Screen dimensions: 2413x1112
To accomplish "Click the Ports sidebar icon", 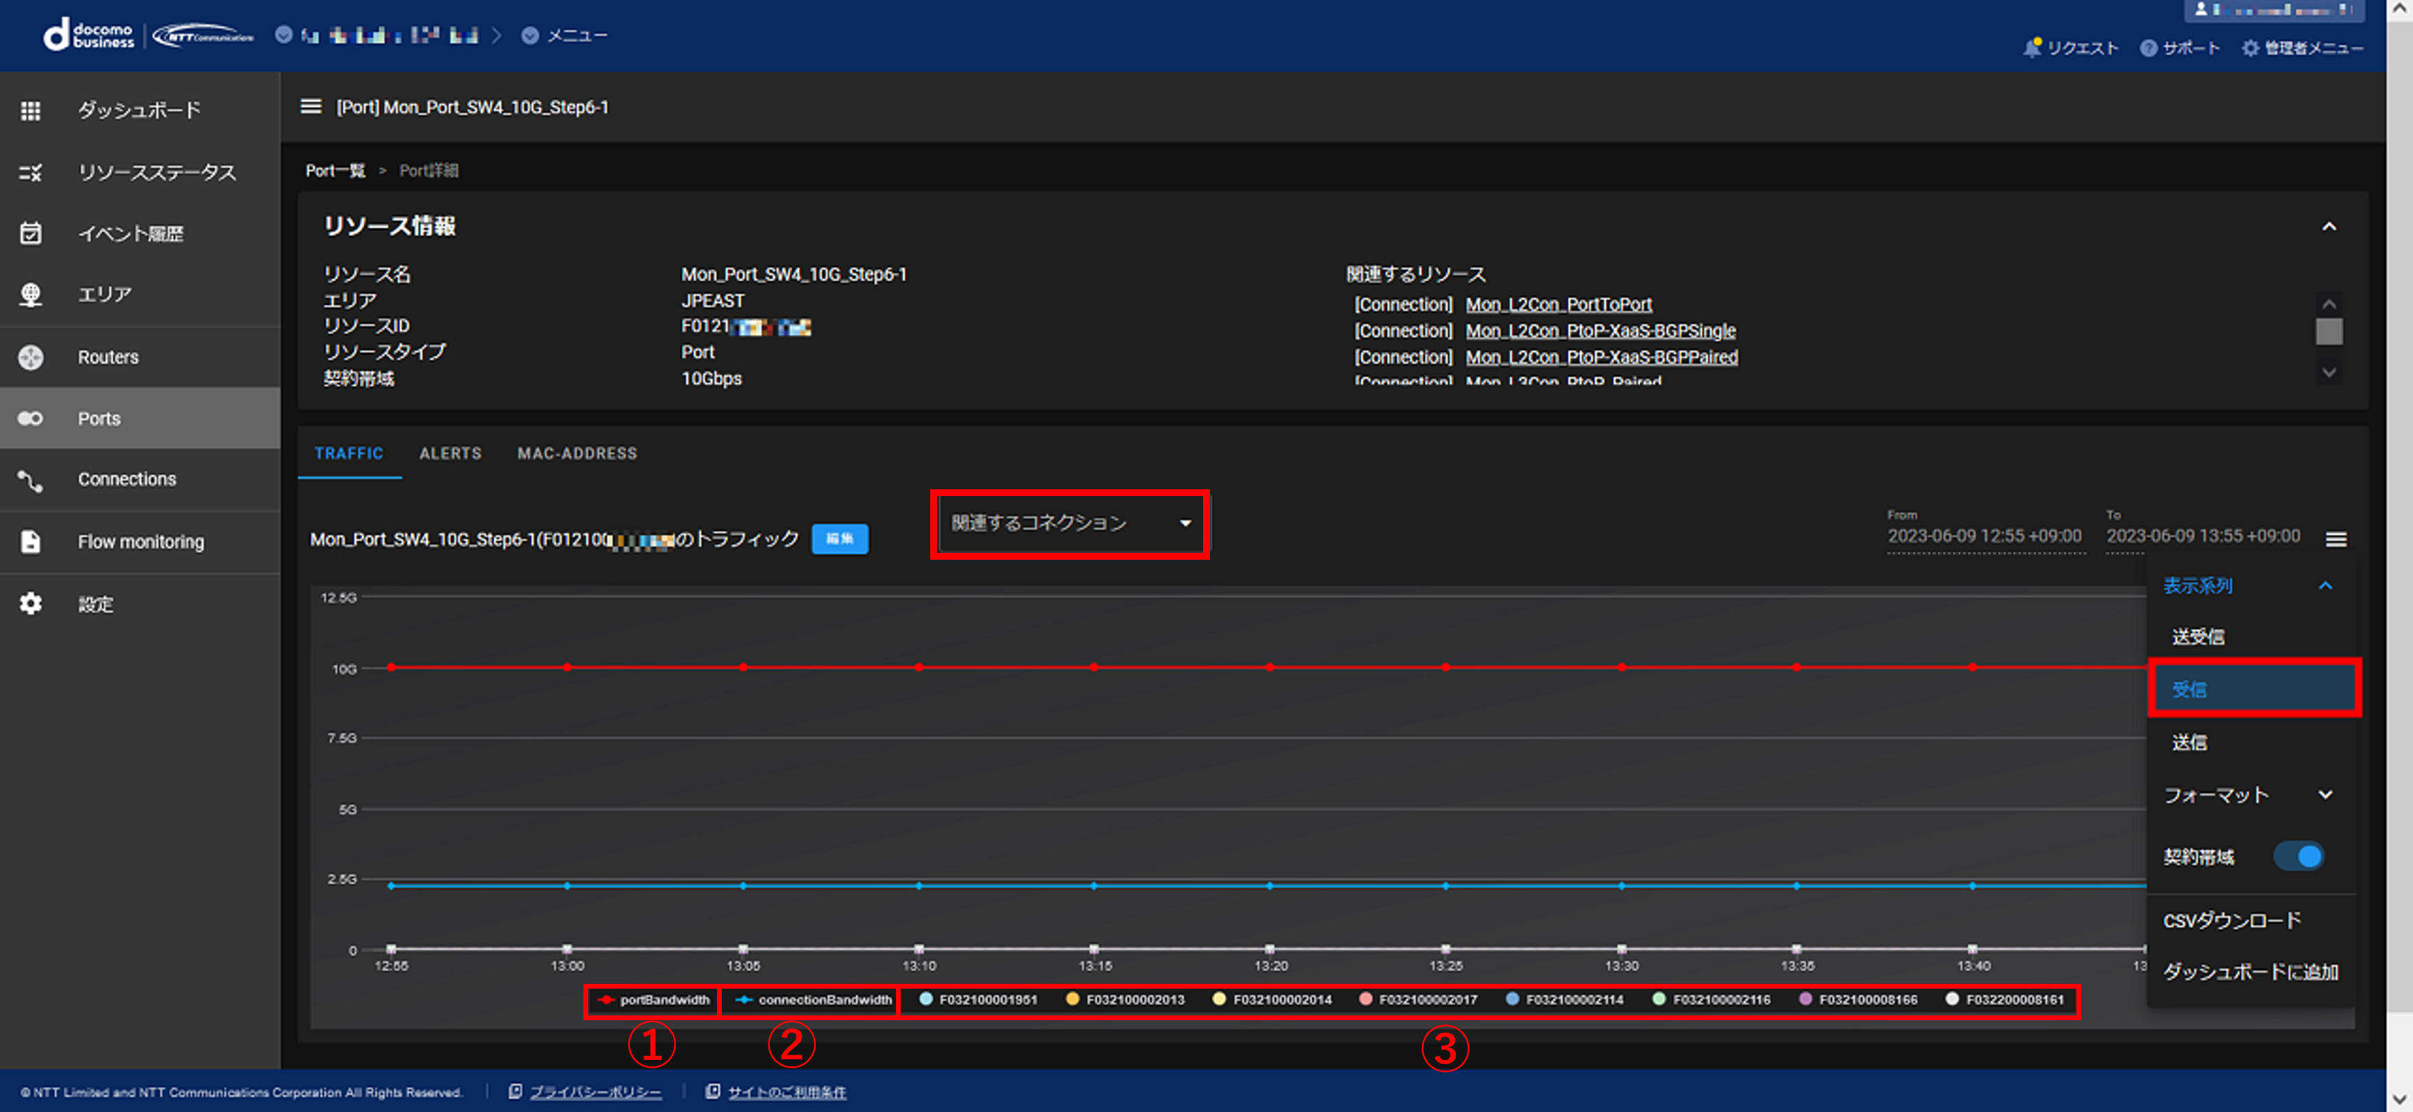I will 31,419.
